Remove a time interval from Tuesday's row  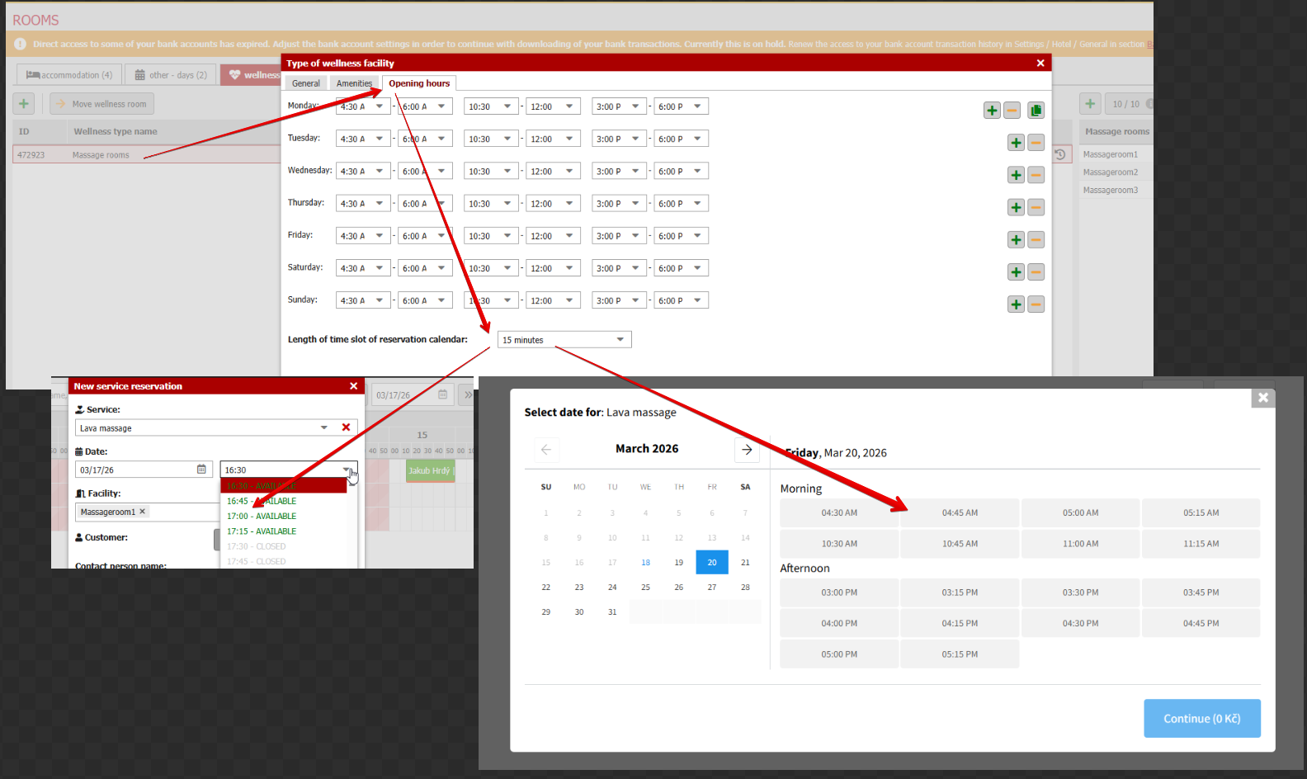(x=1036, y=143)
